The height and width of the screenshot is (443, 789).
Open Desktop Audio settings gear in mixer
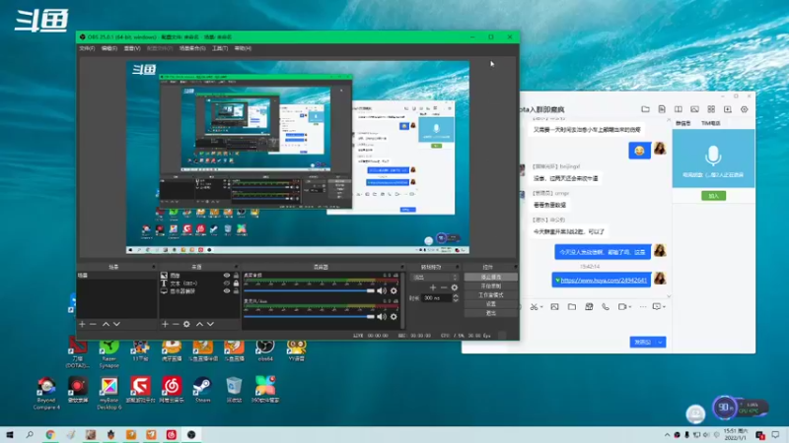pos(394,290)
